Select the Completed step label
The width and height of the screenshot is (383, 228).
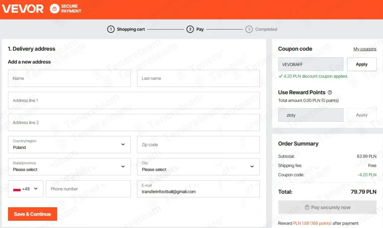pos(266,29)
